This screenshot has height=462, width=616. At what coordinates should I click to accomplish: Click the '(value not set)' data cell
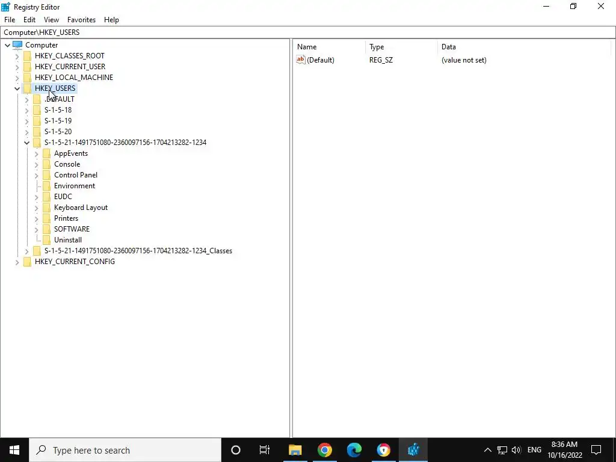click(464, 60)
